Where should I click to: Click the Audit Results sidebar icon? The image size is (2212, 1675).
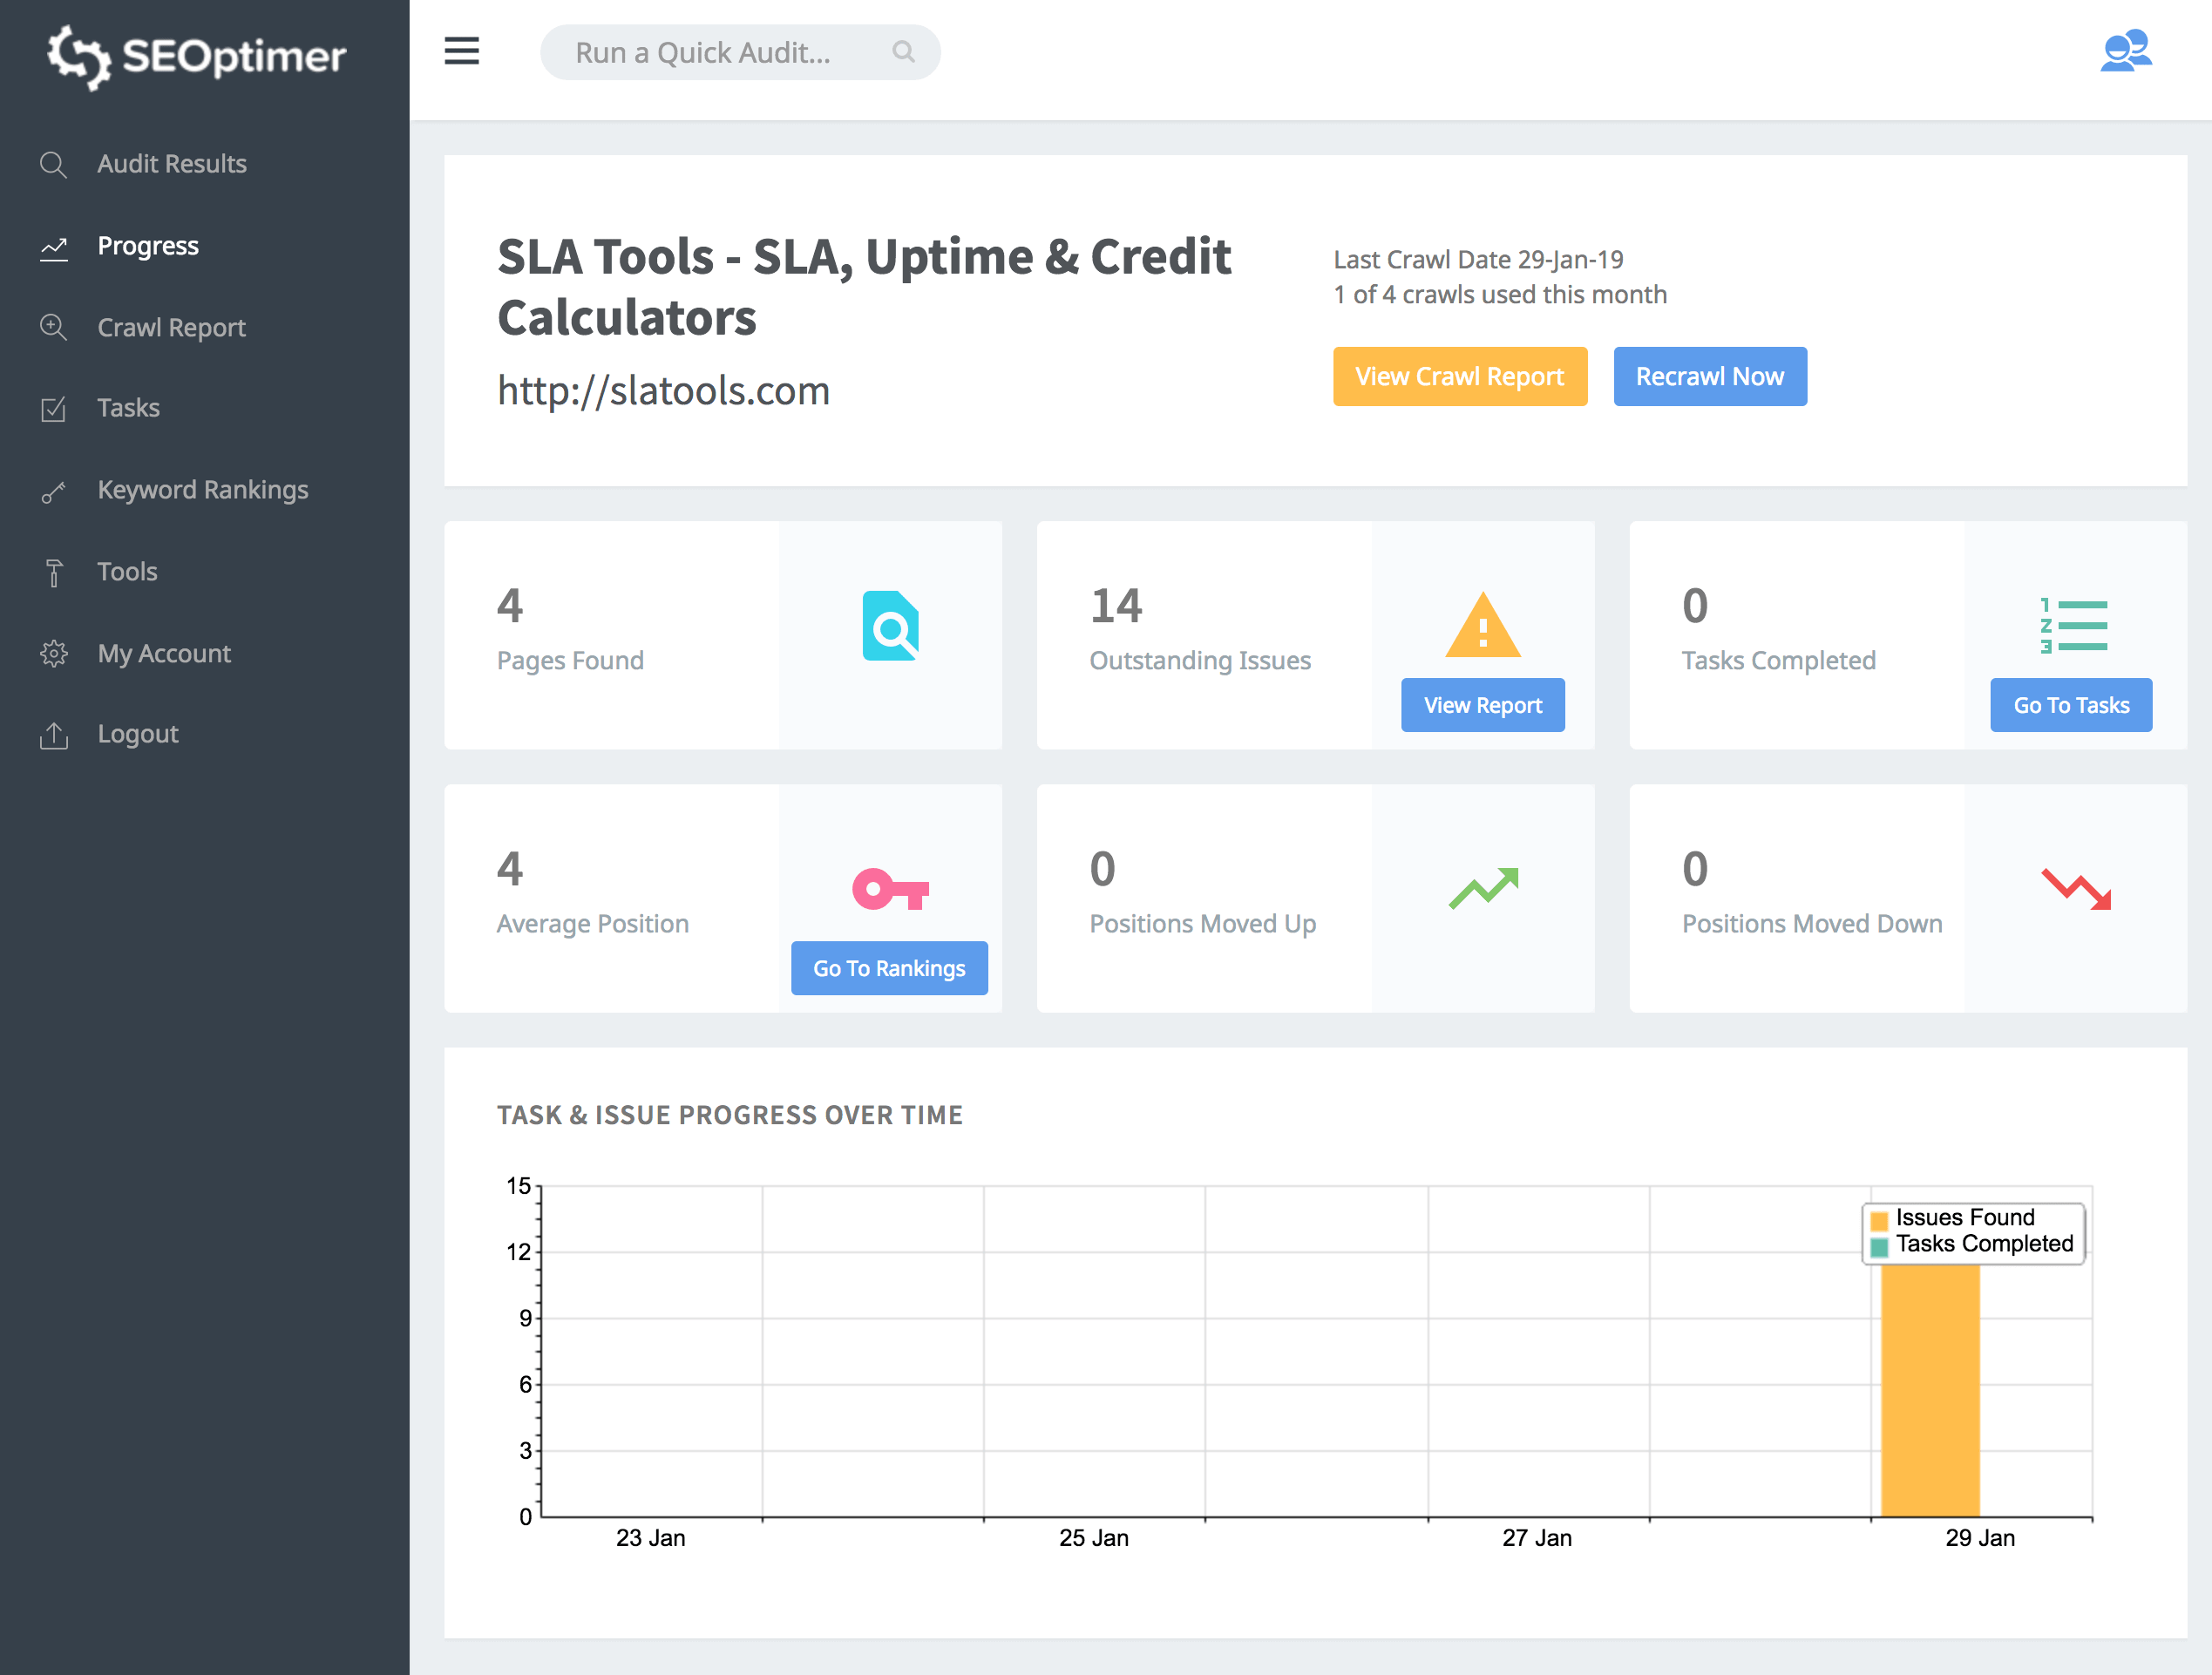point(53,162)
